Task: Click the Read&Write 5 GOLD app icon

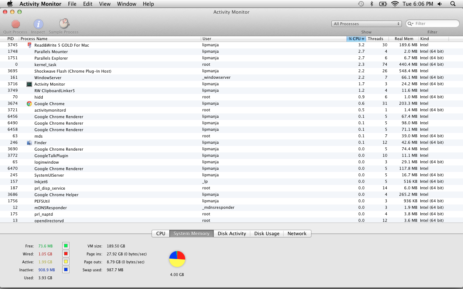Action: [x=29, y=45]
